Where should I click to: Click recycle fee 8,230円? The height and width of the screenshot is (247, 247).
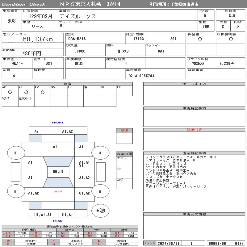227,64
